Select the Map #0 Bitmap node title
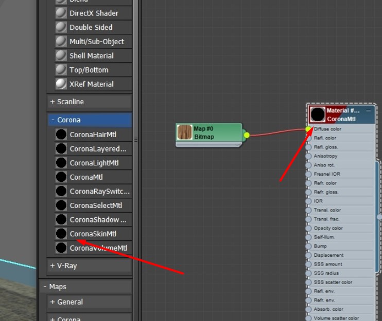 coord(204,133)
